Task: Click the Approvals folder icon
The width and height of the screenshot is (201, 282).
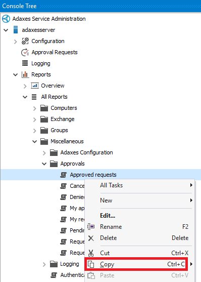Action: [54, 164]
